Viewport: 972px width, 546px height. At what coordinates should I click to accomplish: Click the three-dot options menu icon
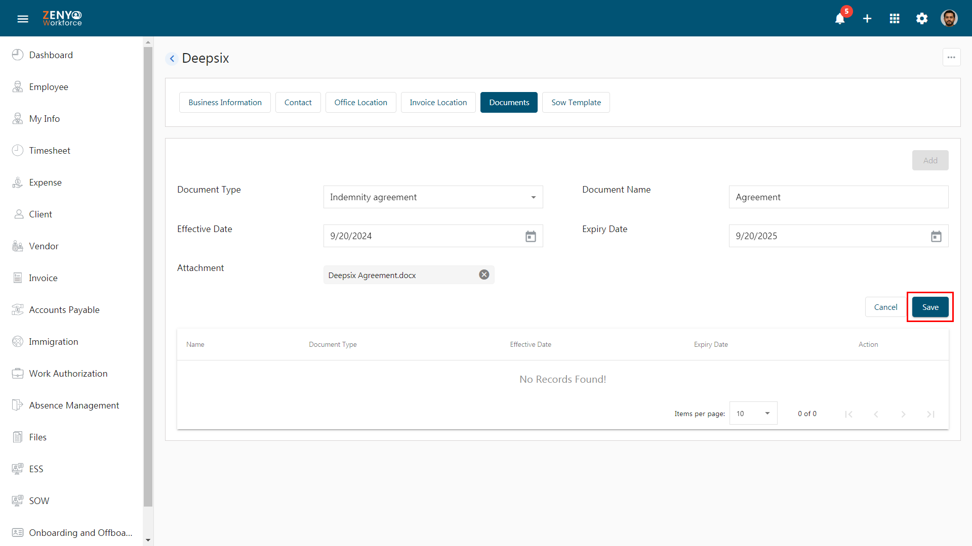pyautogui.click(x=951, y=57)
